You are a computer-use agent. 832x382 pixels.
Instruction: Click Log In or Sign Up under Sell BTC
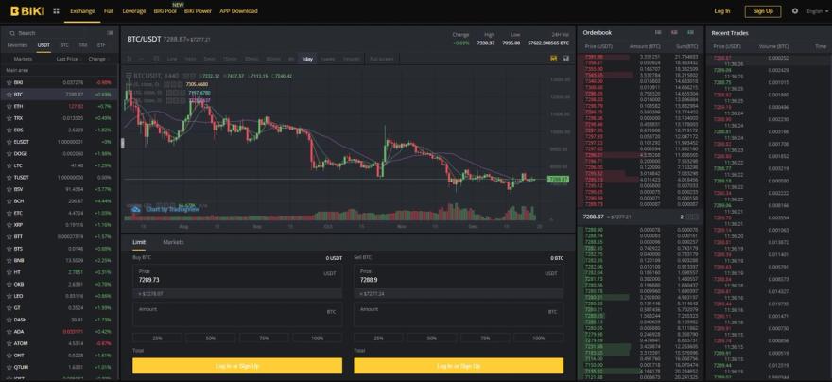[x=459, y=366]
